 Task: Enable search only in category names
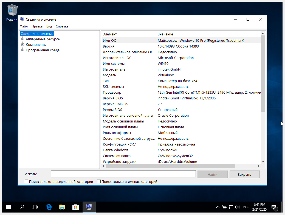(99, 181)
